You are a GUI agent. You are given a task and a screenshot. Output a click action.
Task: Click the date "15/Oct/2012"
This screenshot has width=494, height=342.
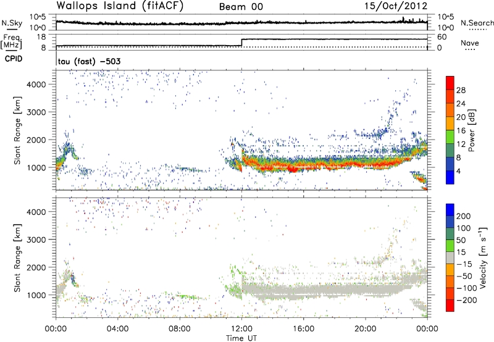coord(396,6)
